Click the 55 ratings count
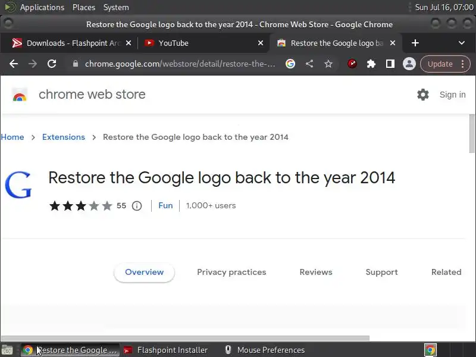Image resolution: width=476 pixels, height=357 pixels. click(x=121, y=205)
